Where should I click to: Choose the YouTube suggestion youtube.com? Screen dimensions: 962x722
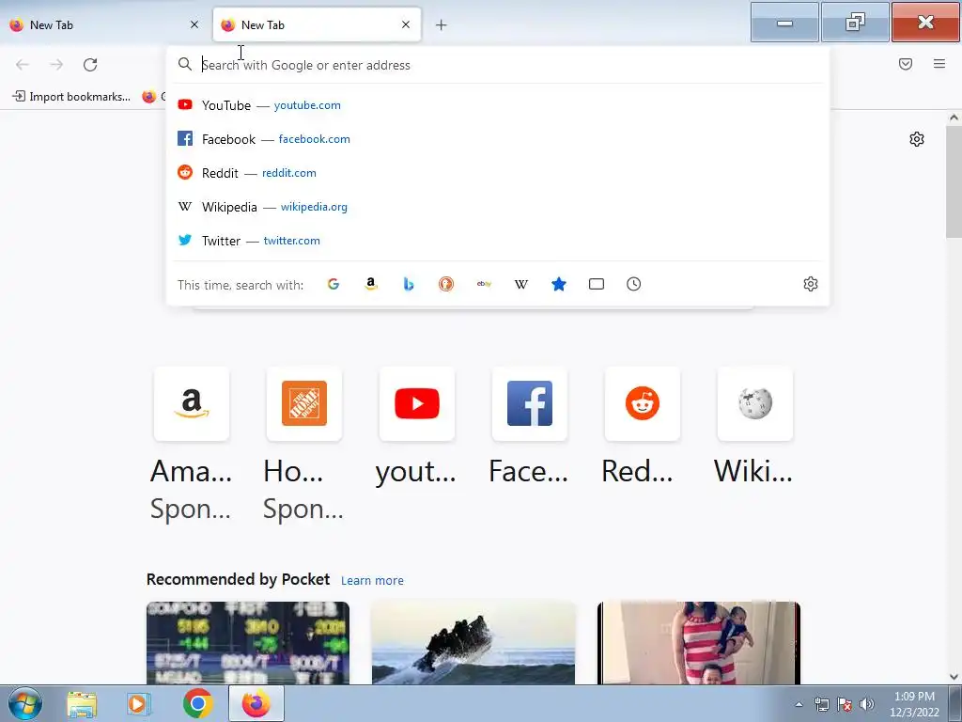pos(498,105)
